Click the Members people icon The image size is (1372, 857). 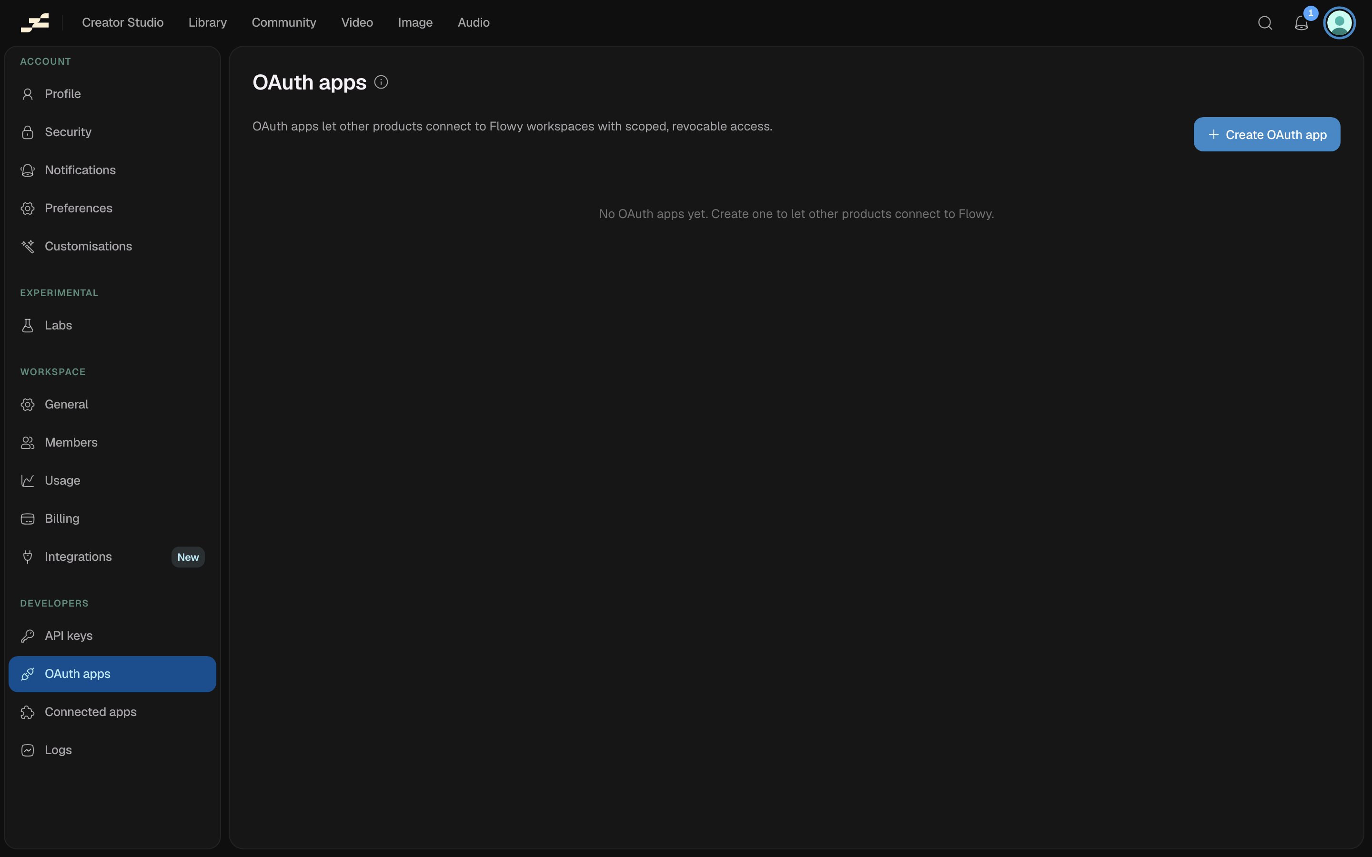27,443
